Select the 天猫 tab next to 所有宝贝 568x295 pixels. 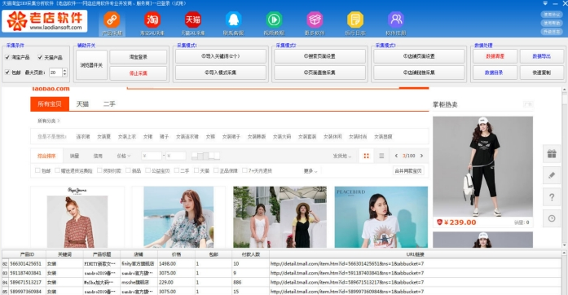click(x=82, y=104)
